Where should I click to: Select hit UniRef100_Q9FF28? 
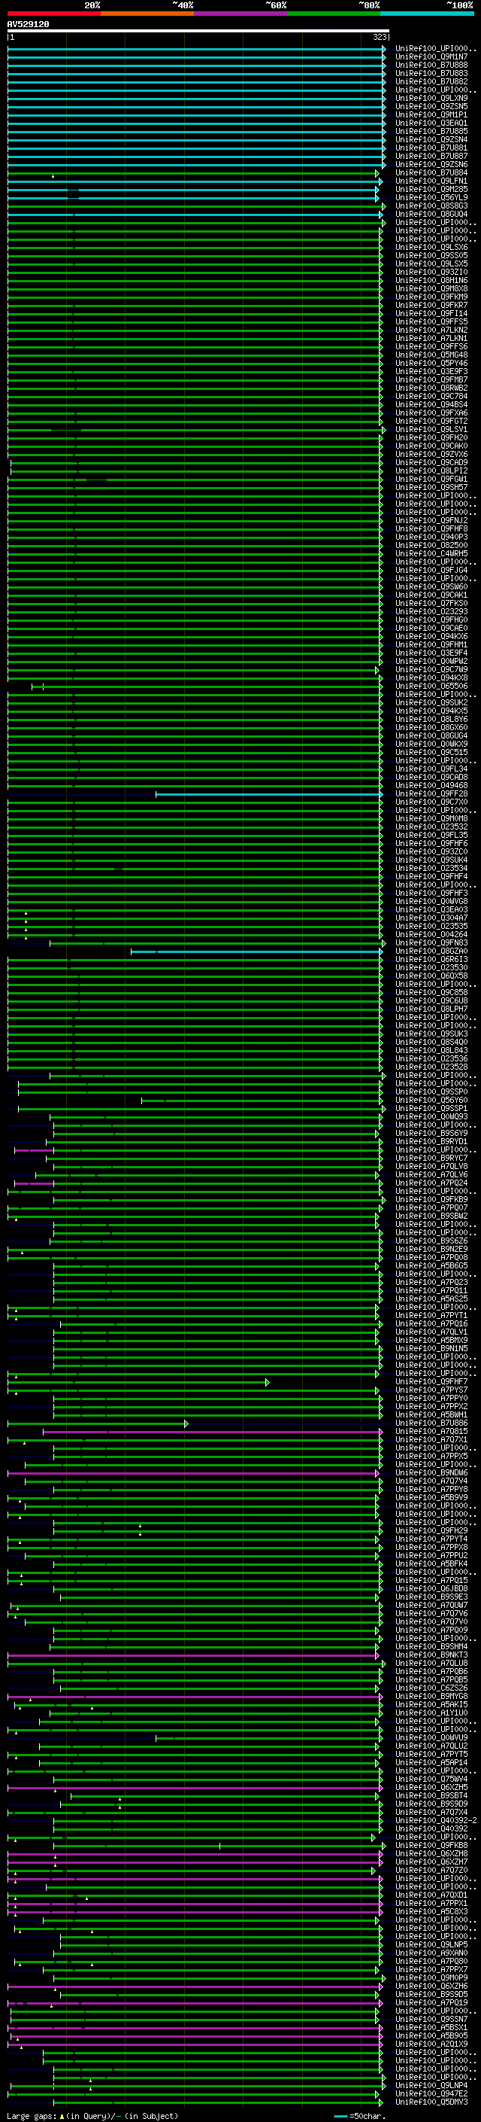pyautogui.click(x=431, y=794)
